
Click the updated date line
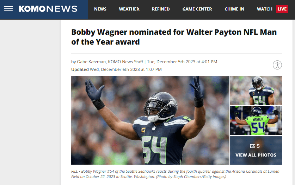pyautogui.click(x=116, y=70)
